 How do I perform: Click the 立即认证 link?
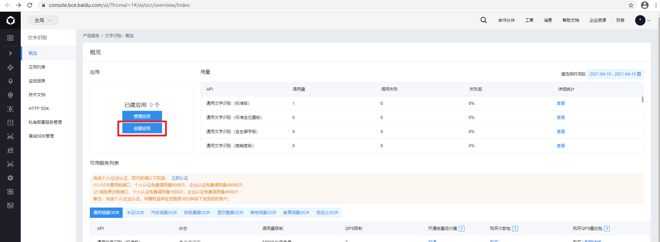click(180, 178)
